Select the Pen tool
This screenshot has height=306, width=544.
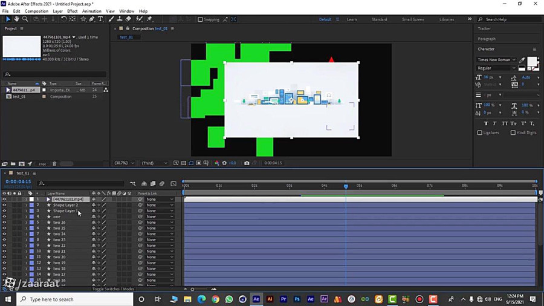92,19
